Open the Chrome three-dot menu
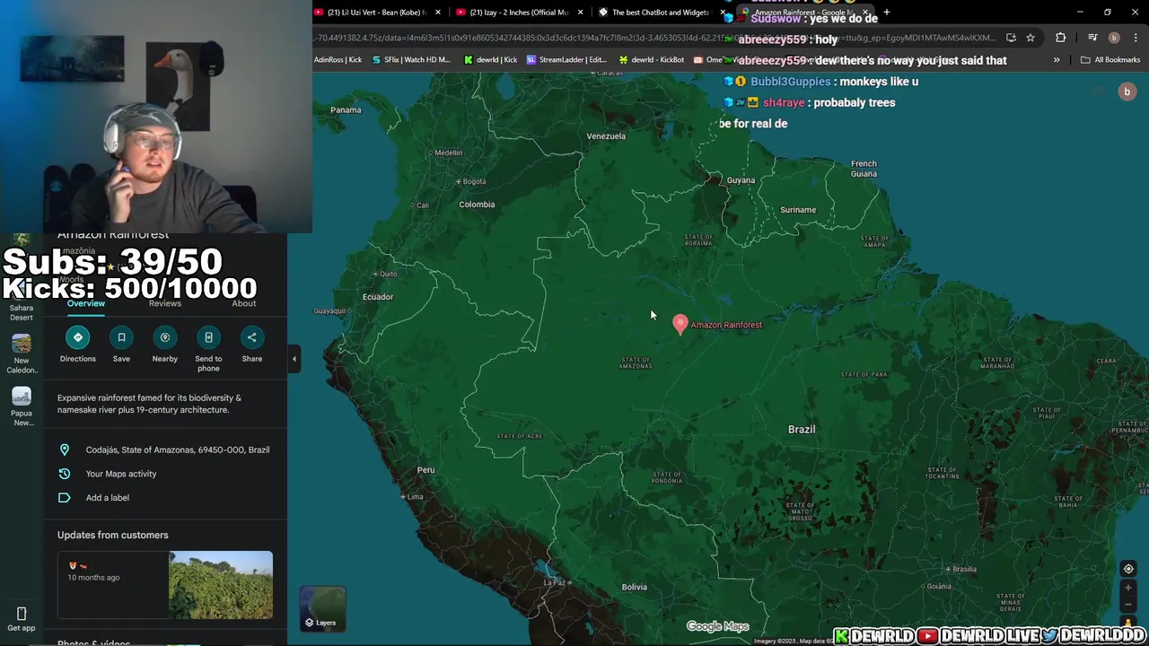Image resolution: width=1149 pixels, height=646 pixels. click(1134, 38)
